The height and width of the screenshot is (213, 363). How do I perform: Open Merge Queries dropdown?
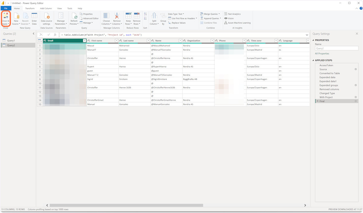[210, 14]
